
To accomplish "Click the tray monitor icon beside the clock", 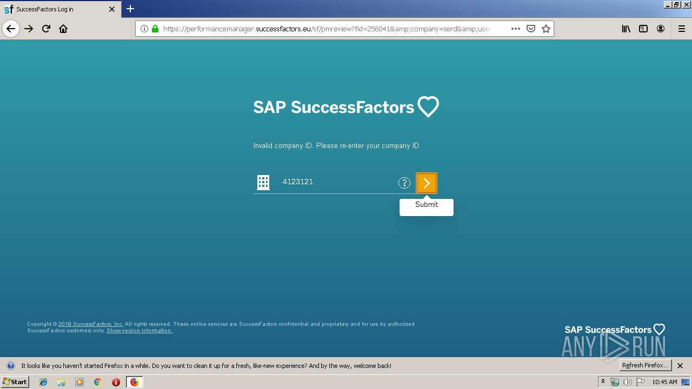I will click(686, 382).
